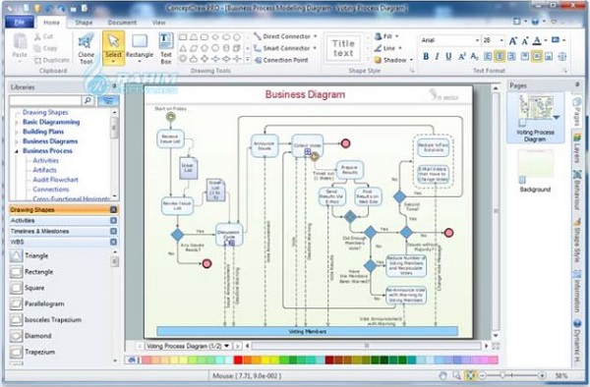590x387 pixels.
Task: Switch to the View ribbon tab
Action: [x=158, y=23]
